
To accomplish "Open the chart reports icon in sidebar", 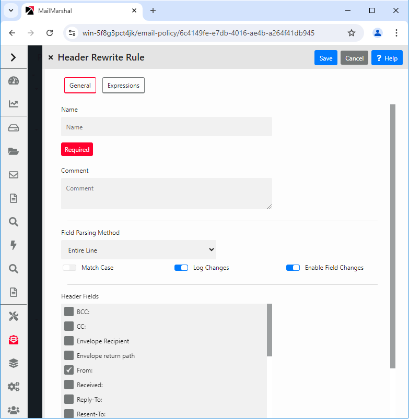I will [14, 104].
